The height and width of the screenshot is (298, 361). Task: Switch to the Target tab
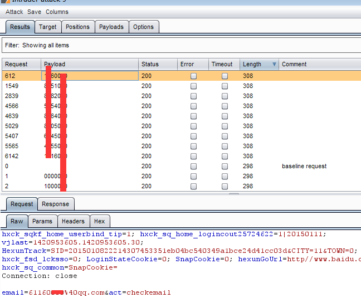[x=48, y=27]
